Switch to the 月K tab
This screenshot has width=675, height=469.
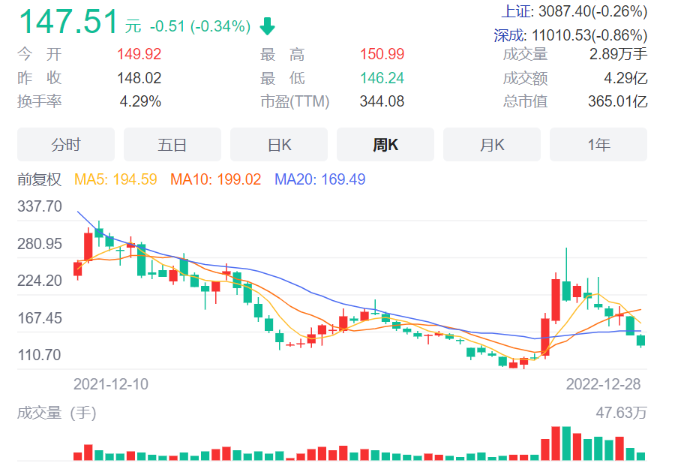492,145
